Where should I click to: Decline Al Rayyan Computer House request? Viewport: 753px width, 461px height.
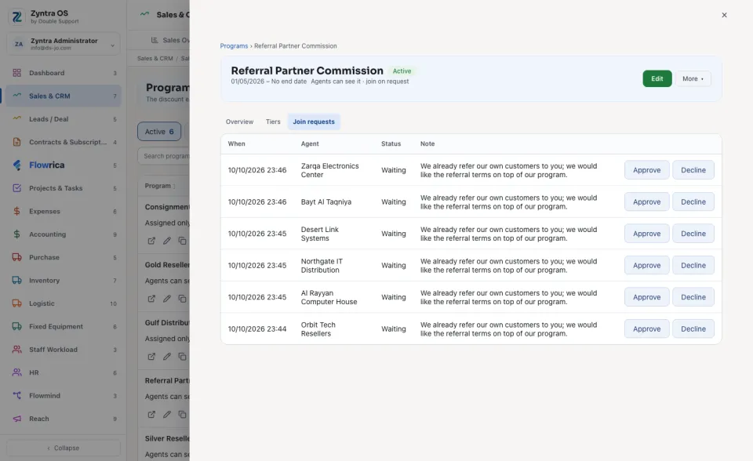[693, 297]
